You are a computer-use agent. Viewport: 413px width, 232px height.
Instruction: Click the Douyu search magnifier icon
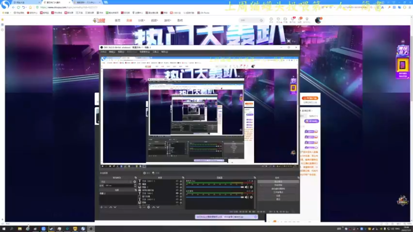261,20
